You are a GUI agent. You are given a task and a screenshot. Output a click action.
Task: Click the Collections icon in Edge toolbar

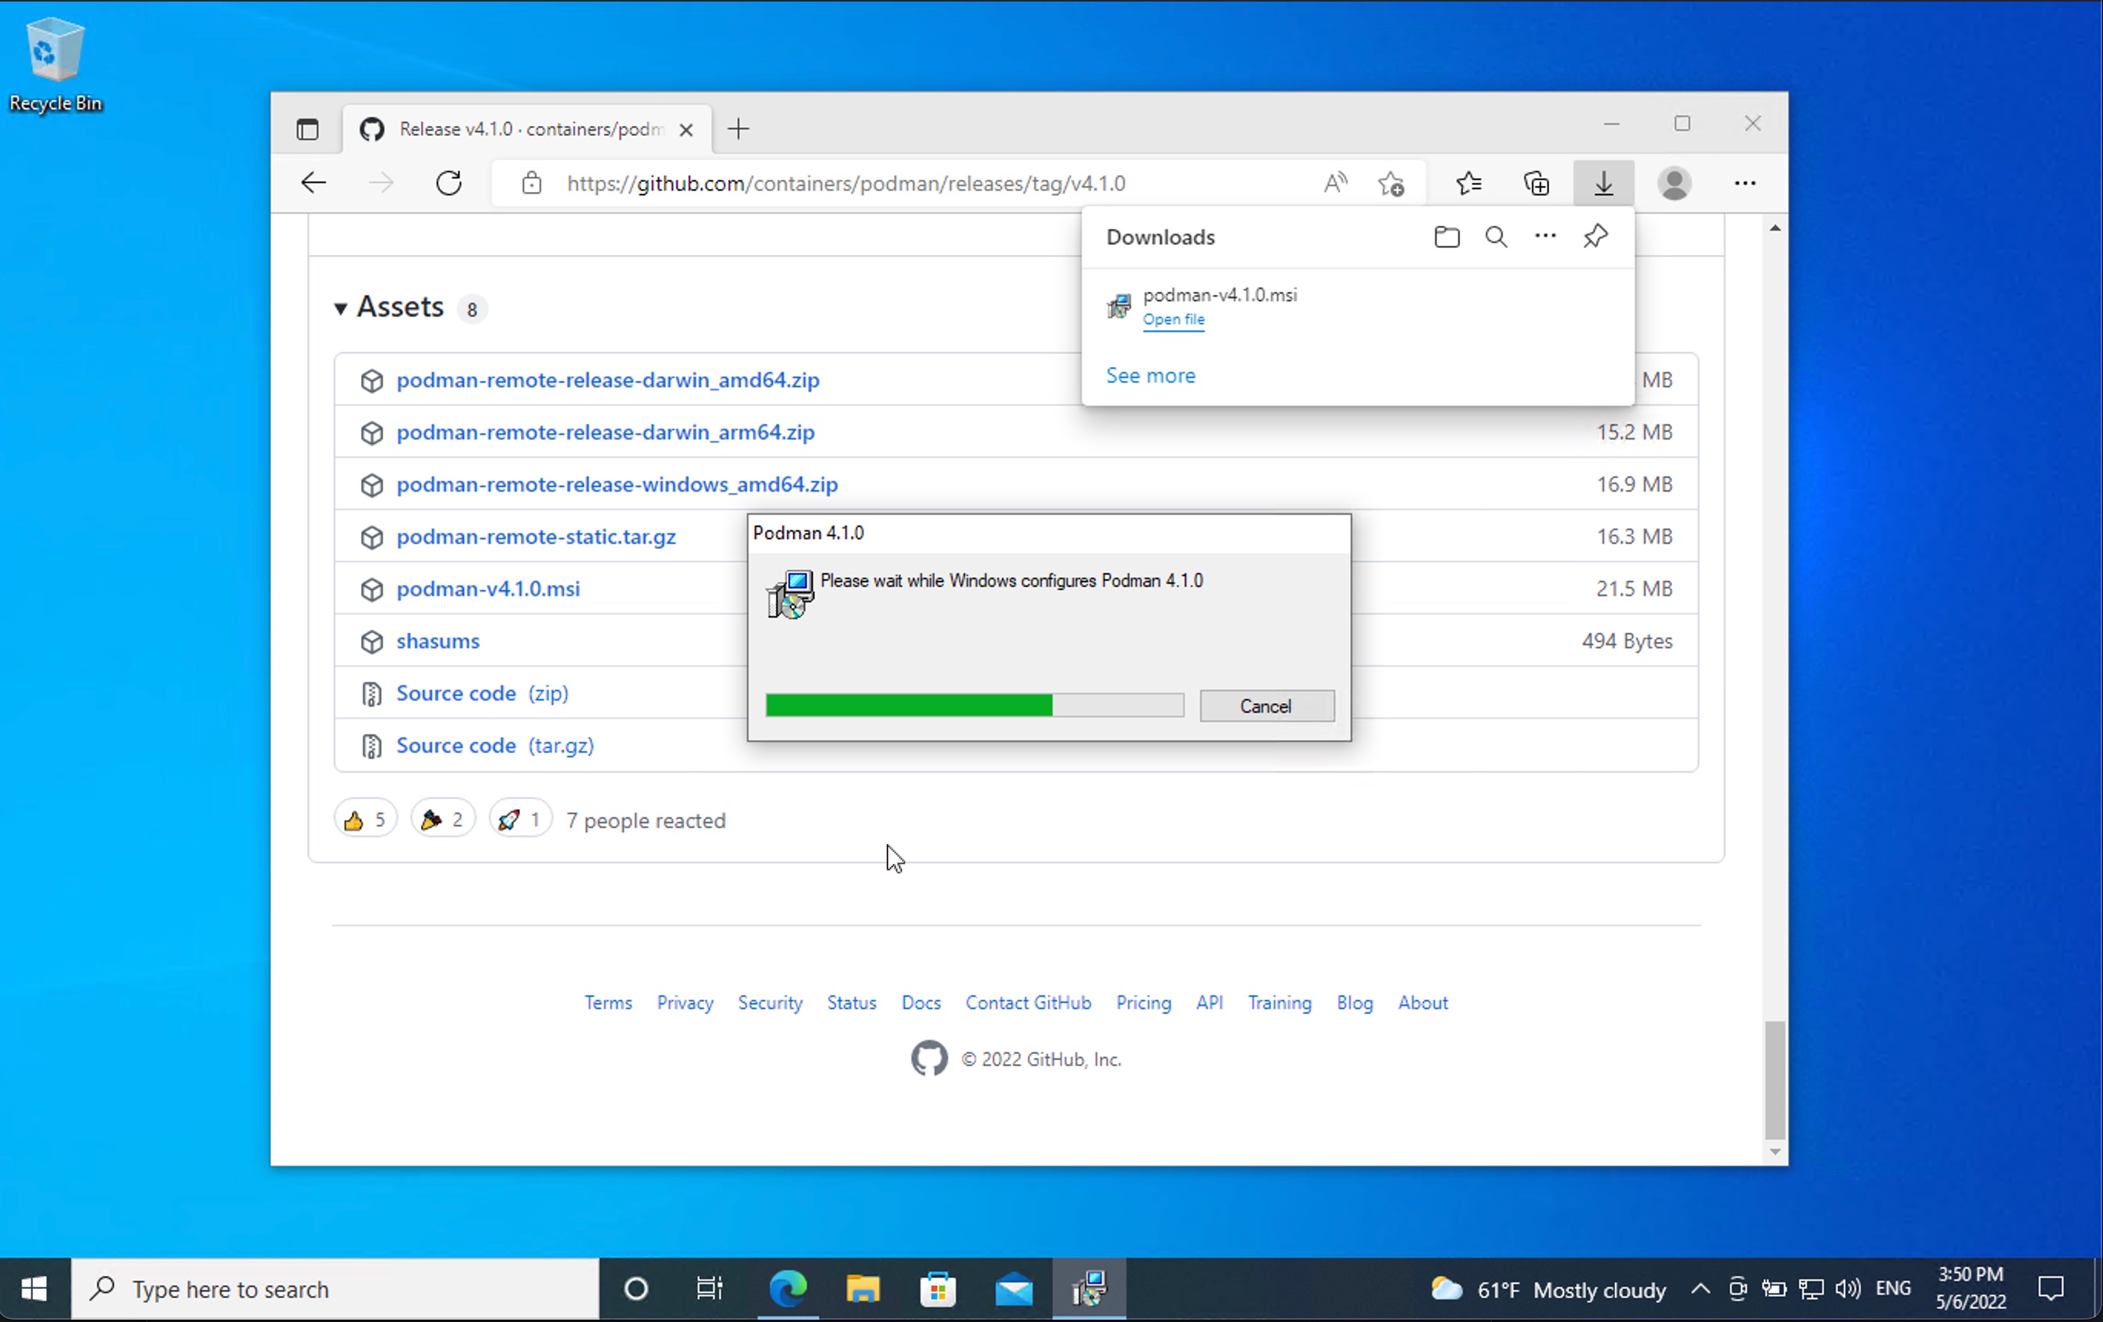click(x=1537, y=183)
